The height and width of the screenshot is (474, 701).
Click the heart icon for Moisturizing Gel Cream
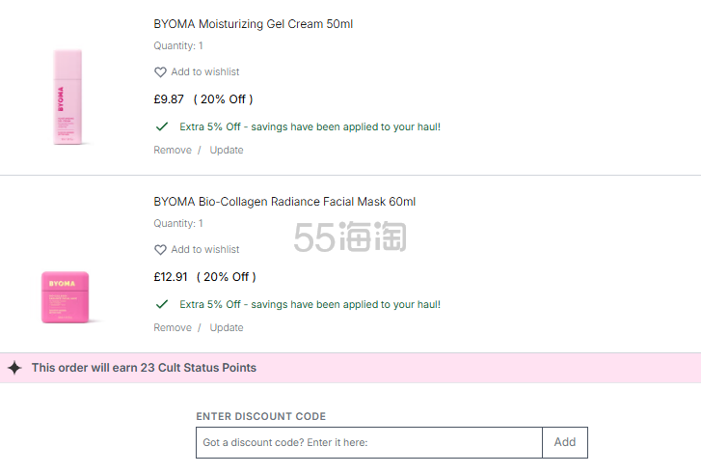[x=160, y=72]
